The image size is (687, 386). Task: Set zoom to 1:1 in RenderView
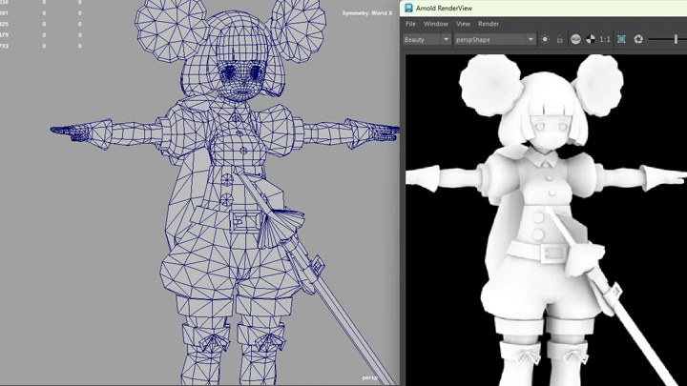(605, 39)
